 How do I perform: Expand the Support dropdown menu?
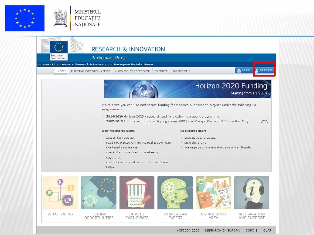coord(181,71)
